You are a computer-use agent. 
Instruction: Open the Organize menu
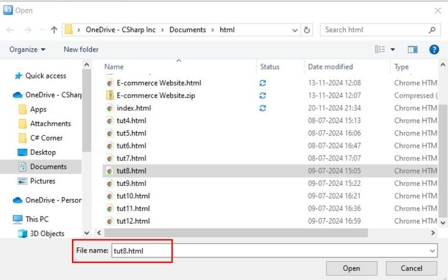coord(27,50)
